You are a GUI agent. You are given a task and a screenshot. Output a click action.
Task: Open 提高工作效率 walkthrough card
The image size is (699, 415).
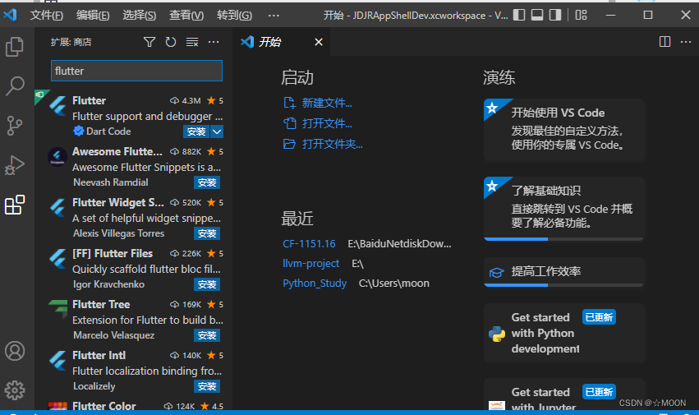(564, 272)
